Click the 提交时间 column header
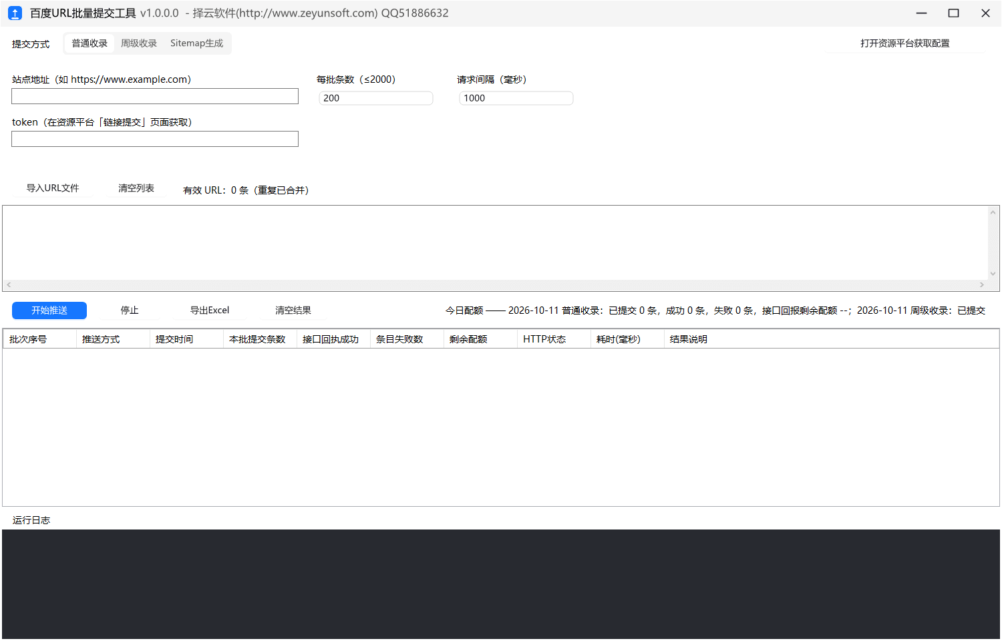1002x641 pixels. click(187, 339)
